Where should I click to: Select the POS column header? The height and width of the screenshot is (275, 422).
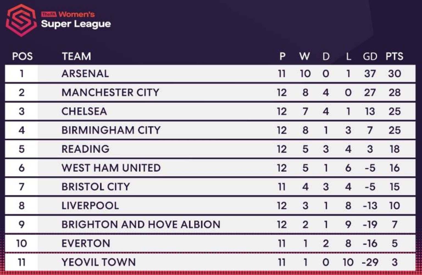click(22, 56)
